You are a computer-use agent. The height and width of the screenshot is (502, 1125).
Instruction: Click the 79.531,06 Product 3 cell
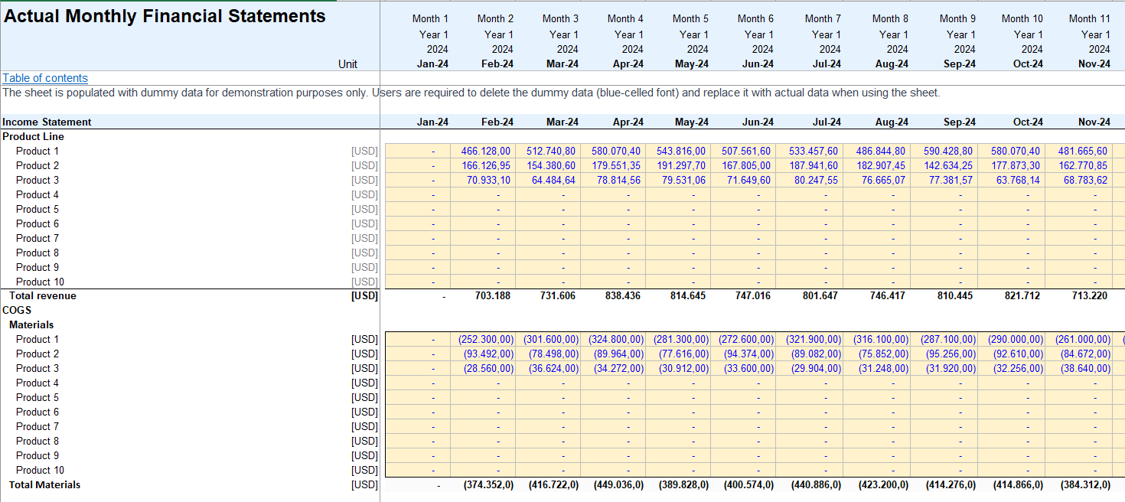(678, 180)
